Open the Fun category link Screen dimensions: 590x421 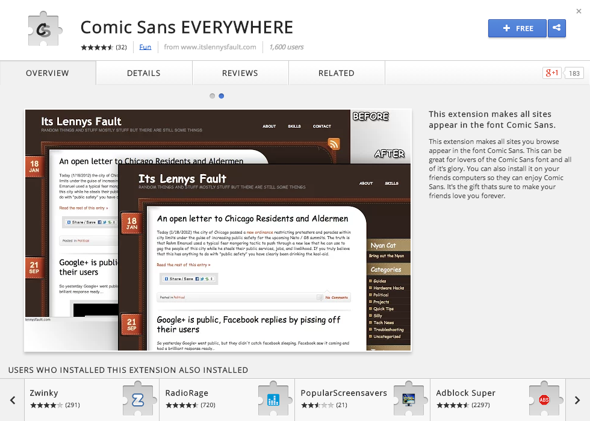click(145, 47)
